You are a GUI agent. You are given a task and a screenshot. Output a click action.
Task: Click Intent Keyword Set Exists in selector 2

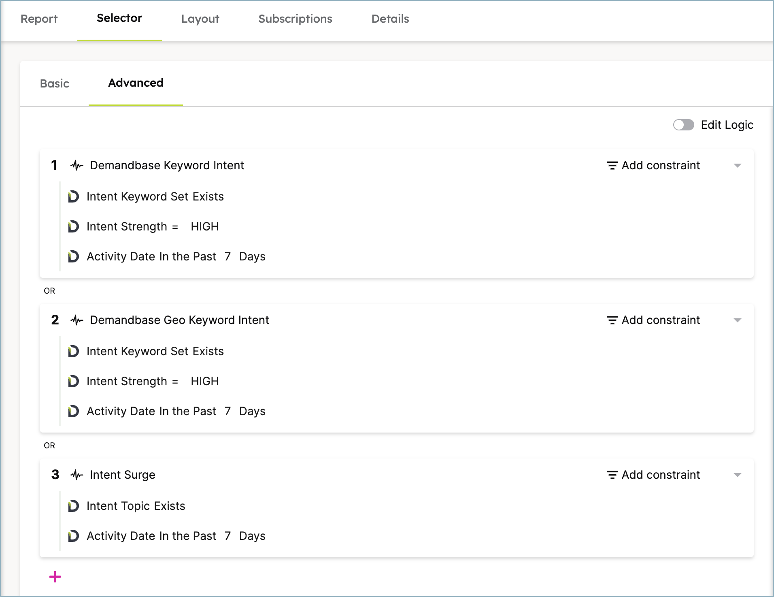pyautogui.click(x=155, y=351)
